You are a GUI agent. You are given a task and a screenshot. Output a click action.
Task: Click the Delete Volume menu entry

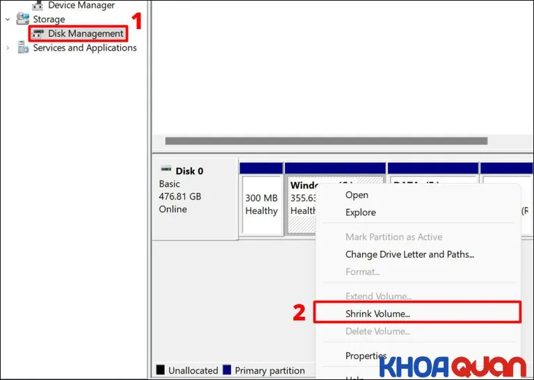click(378, 331)
